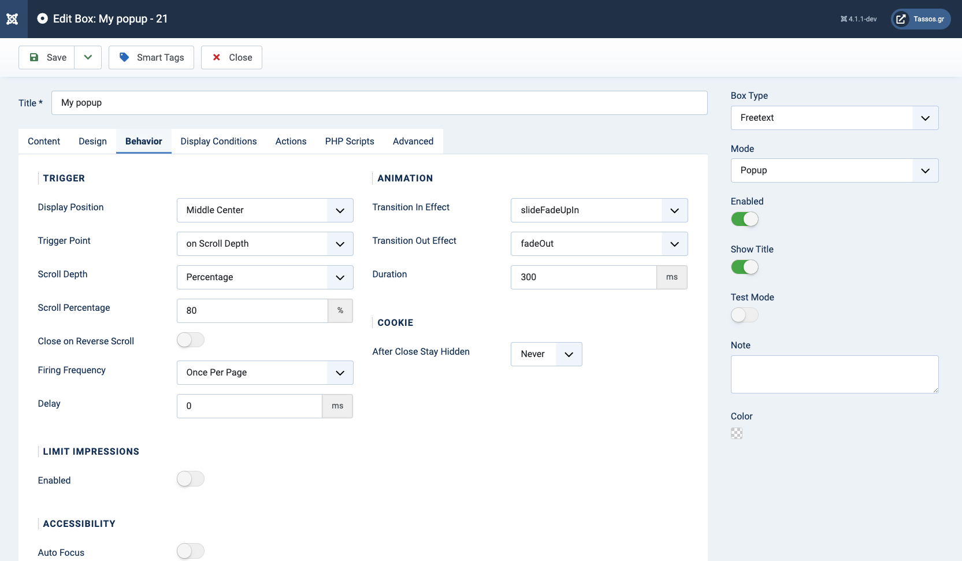Screen dimensions: 962x561
Task: Enable the Test Mode switch
Action: tap(745, 315)
